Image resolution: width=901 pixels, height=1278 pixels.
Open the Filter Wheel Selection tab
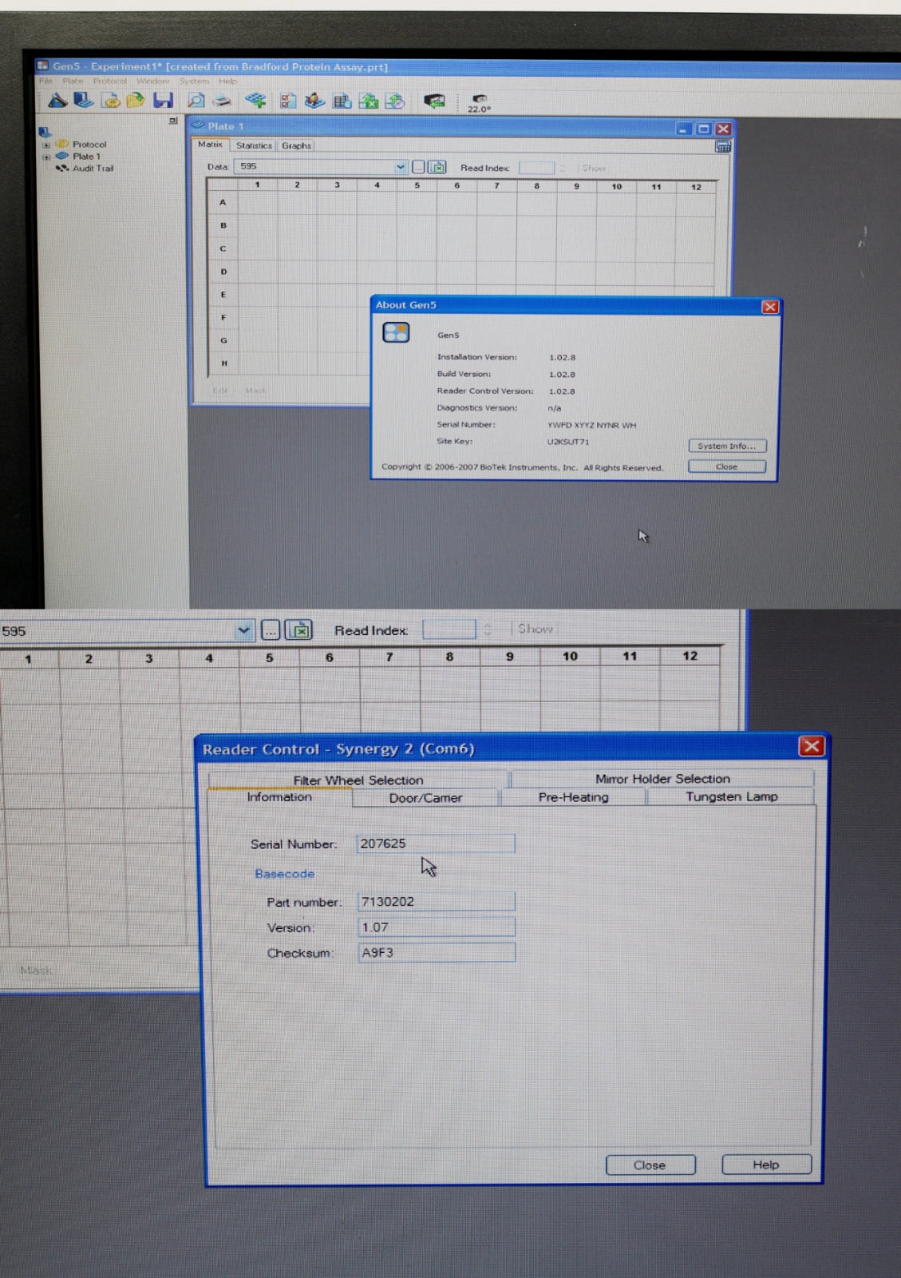(x=358, y=780)
